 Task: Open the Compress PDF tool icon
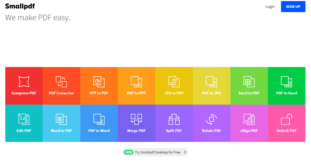(24, 82)
